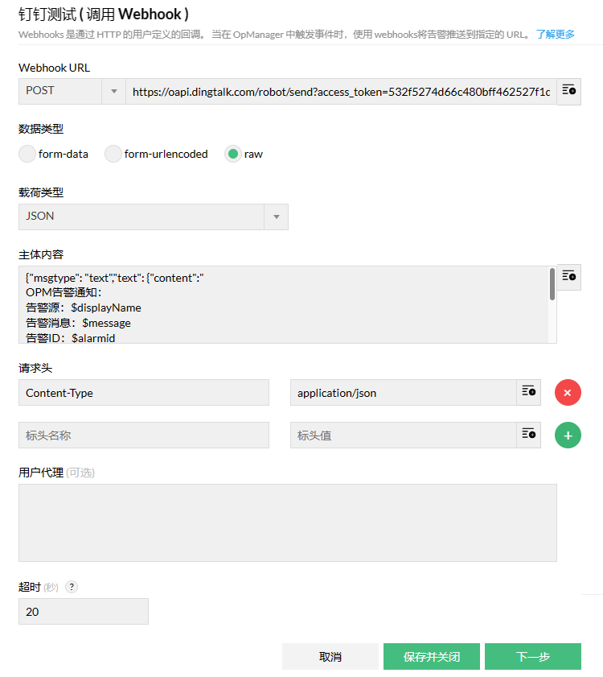Open the 了解更多 link
Screen dimensions: 603x677
tap(555, 34)
